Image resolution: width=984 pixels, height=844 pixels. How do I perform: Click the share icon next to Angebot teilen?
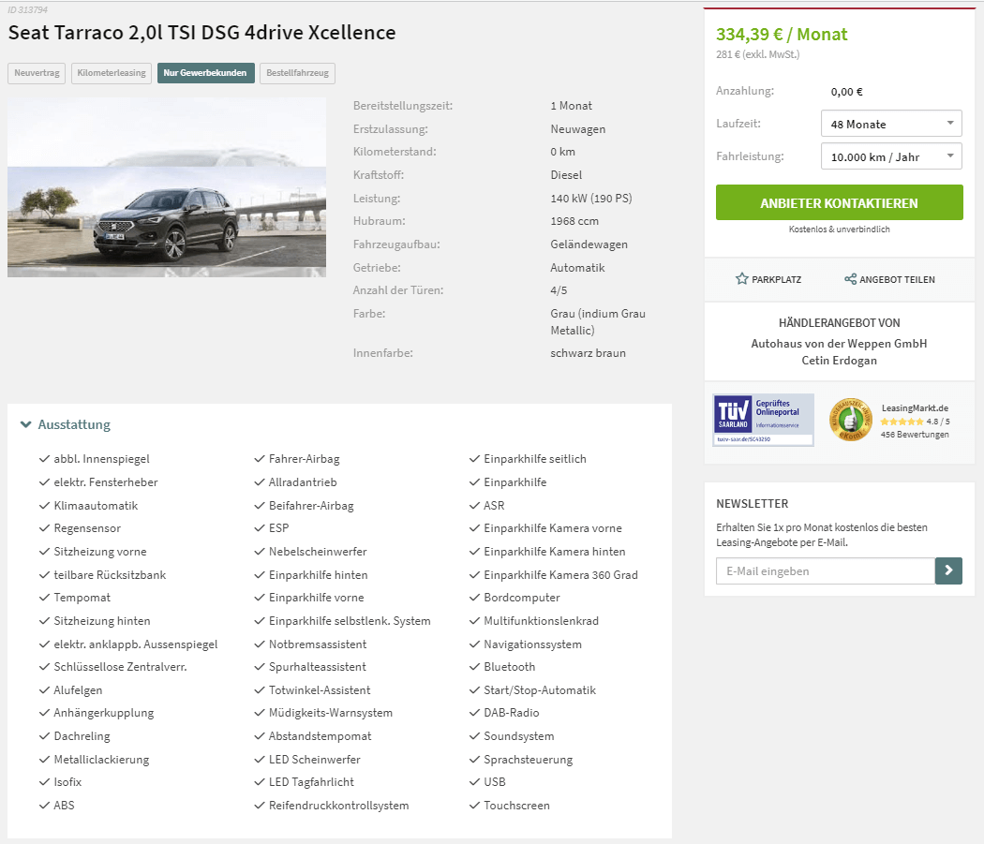click(850, 279)
